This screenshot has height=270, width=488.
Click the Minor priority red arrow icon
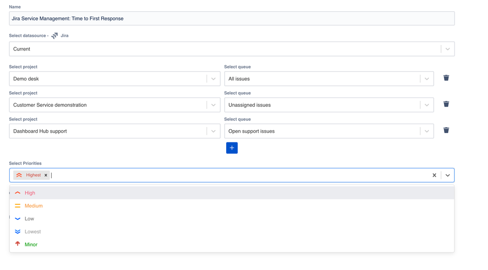click(18, 244)
